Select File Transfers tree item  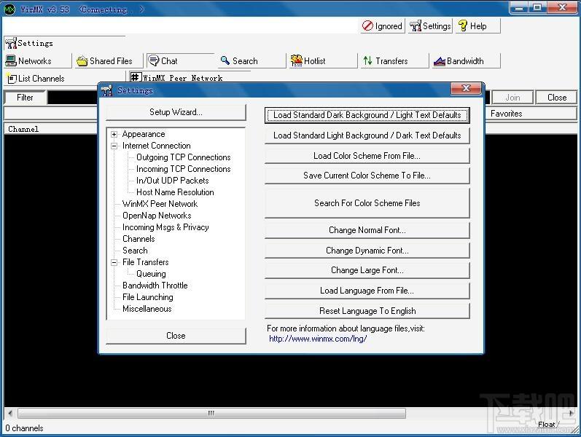click(x=146, y=262)
